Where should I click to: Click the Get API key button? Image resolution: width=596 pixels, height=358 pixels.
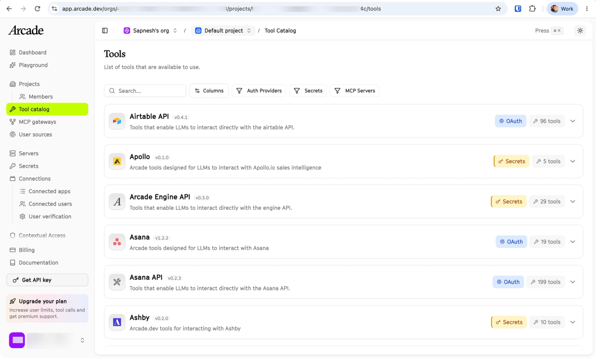click(47, 280)
